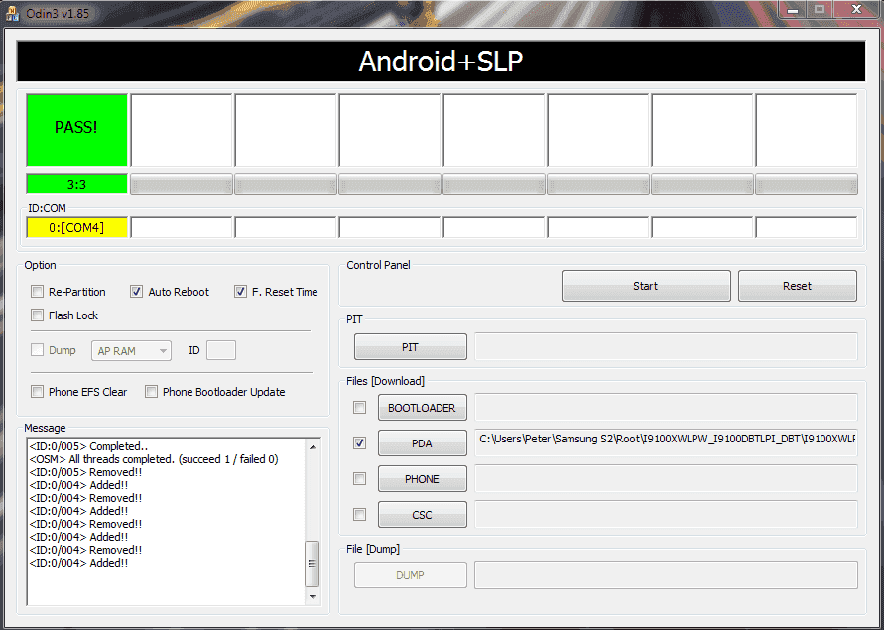Click the Android+SLP banner
Screen dimensions: 884x630
[x=441, y=61]
